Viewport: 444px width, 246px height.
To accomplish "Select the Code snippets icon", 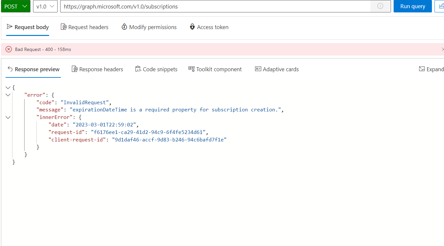I will (x=138, y=69).
